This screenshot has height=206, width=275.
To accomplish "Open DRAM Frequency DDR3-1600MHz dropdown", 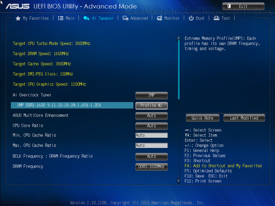I will pos(151,167).
